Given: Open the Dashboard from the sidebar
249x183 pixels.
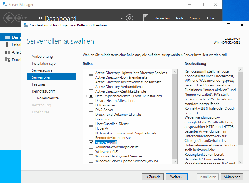Looking at the screenshot, I should (x=13, y=37).
